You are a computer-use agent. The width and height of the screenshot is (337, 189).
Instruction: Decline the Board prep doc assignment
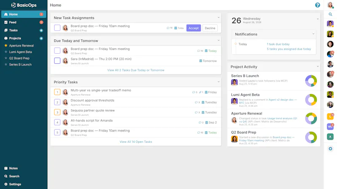pos(210,28)
